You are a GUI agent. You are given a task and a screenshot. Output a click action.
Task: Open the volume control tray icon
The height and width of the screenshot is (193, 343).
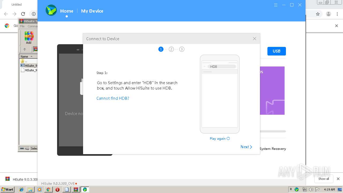[x=311, y=190]
